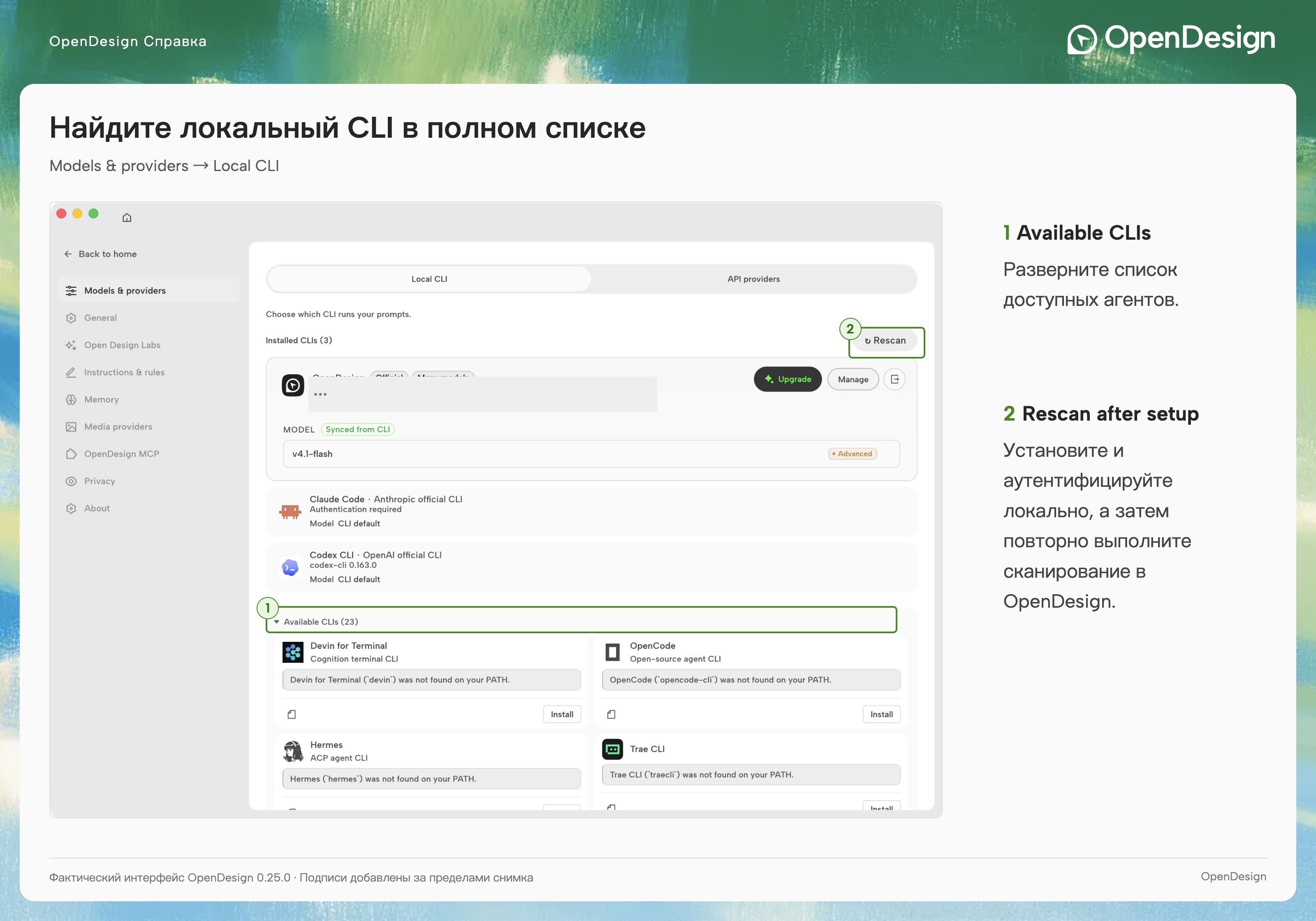Select the Codex CLI row
The height and width of the screenshot is (921, 1316).
coord(591,567)
